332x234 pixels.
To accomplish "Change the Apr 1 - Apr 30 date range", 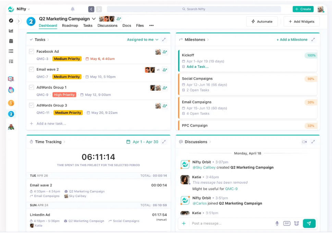I will pyautogui.click(x=142, y=142).
